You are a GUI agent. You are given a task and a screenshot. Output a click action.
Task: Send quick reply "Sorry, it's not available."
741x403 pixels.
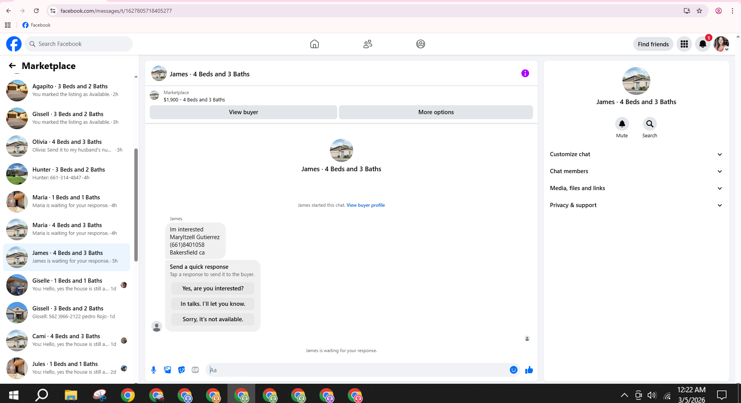coord(213,319)
